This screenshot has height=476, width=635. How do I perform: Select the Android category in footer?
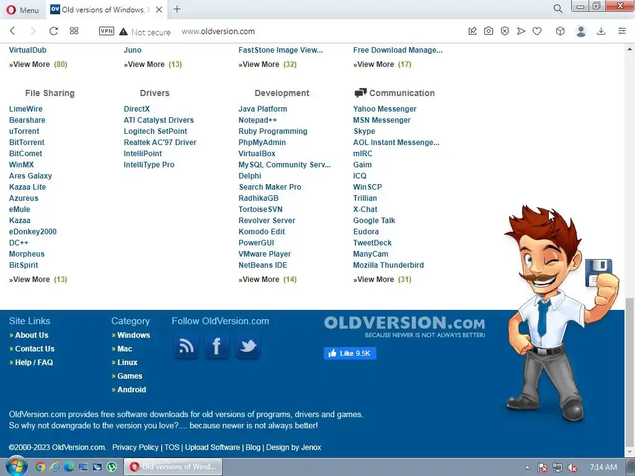pos(131,390)
